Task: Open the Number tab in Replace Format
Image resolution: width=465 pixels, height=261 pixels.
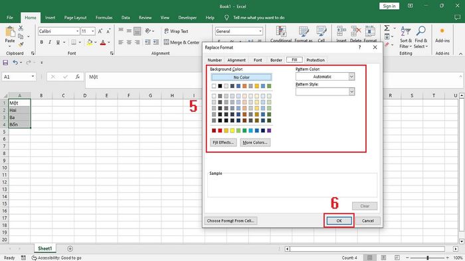Action: 215,60
